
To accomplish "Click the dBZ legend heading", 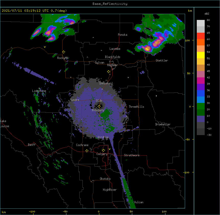I will pyautogui.click(x=207, y=14).
